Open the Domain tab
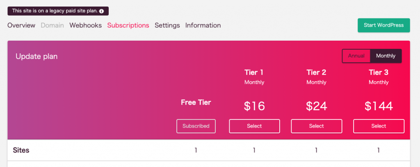The image size is (420, 167). pos(52,25)
